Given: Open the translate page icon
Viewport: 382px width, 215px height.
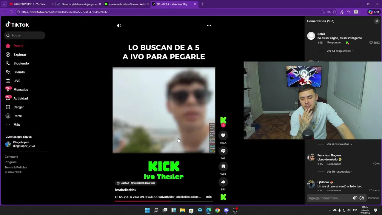Looking at the screenshot, I should pos(329,12).
